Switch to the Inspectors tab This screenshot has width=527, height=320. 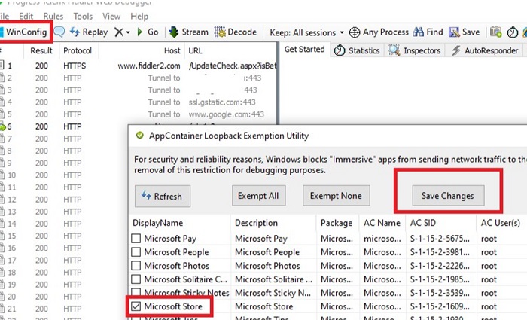(x=415, y=51)
